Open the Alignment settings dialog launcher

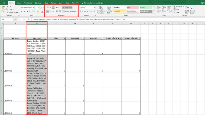[x=78, y=15]
